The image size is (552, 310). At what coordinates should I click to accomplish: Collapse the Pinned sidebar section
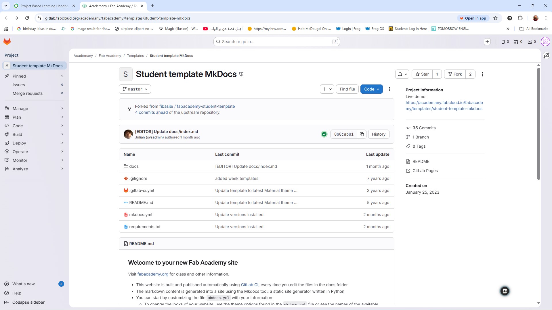(62, 76)
